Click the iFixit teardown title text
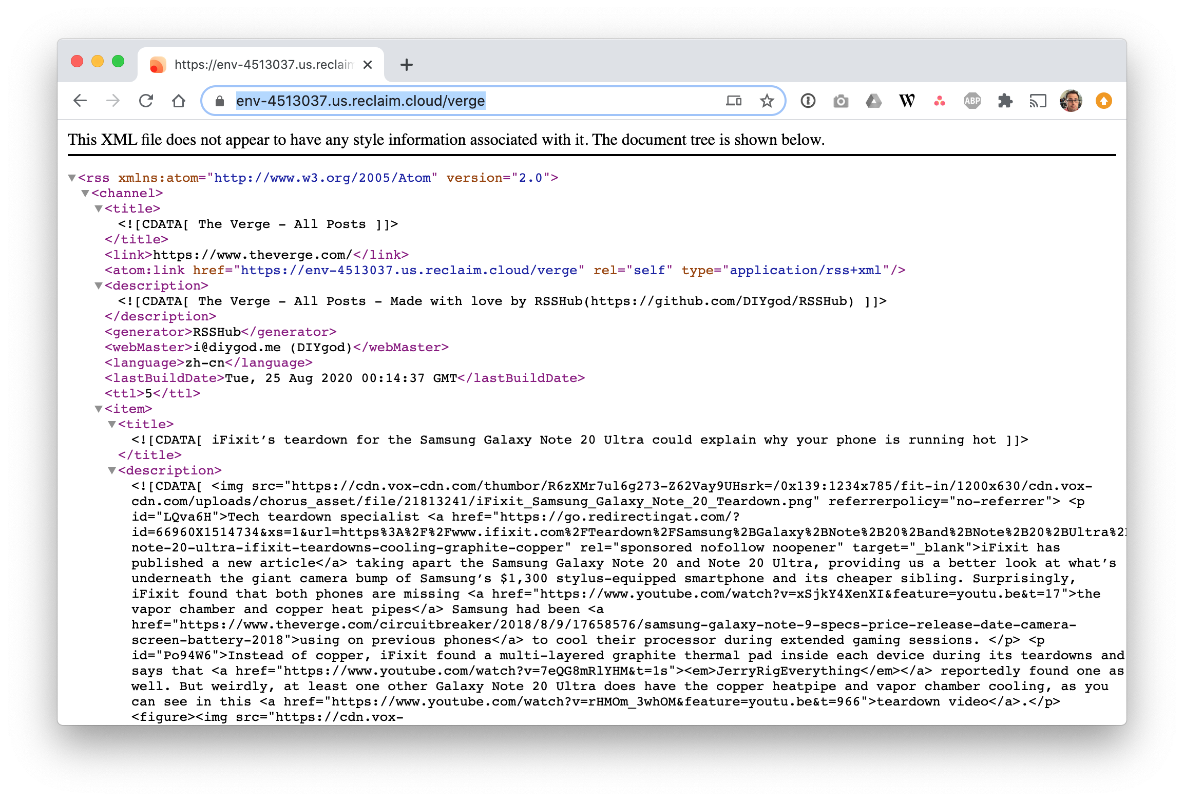The image size is (1184, 801). tap(580, 440)
